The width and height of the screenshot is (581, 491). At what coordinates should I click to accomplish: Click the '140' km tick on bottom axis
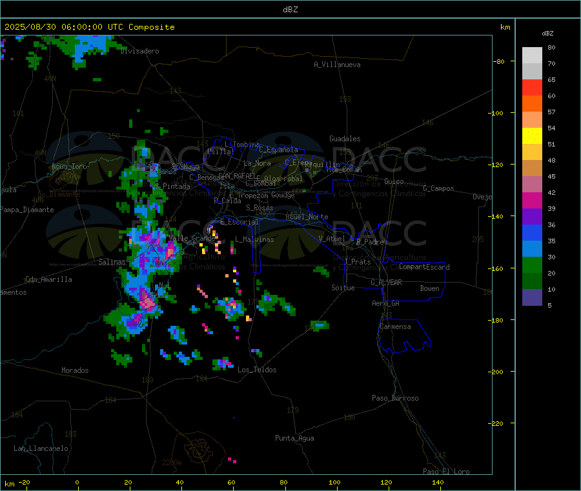pos(438,483)
